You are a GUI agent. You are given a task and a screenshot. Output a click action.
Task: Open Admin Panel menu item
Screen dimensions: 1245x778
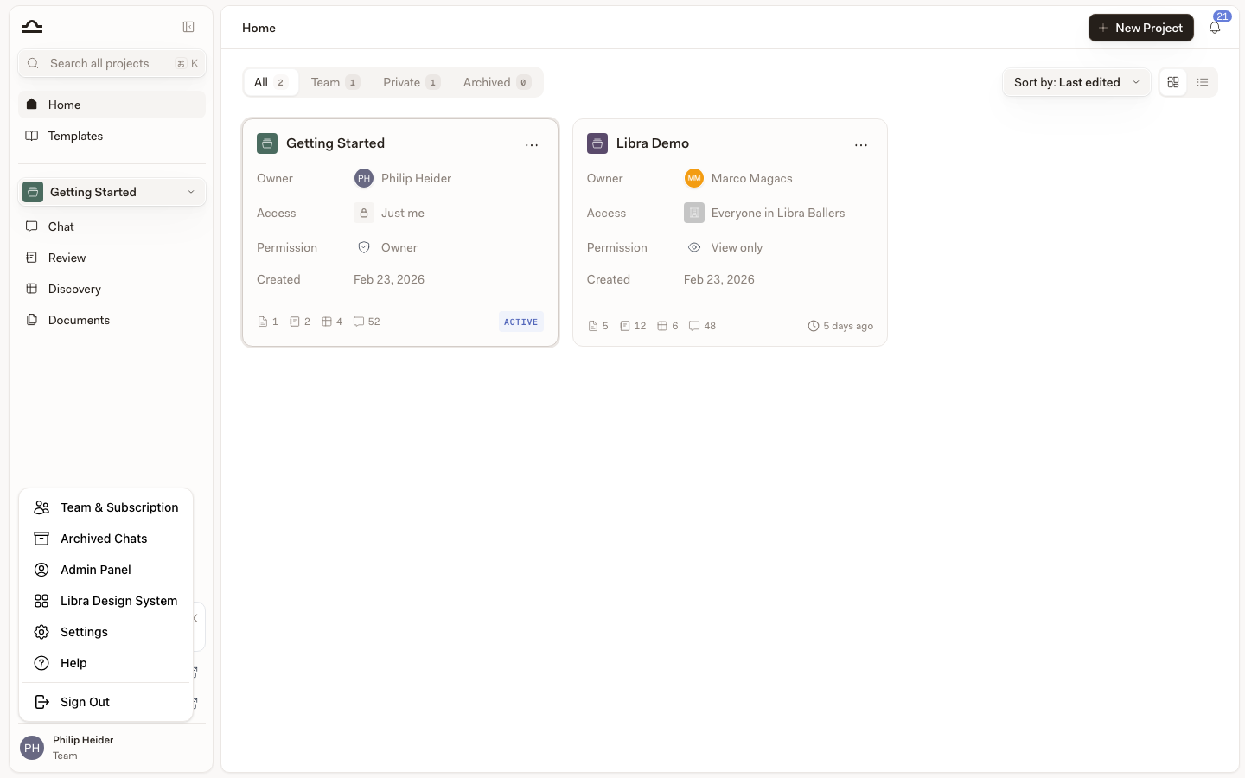tap(105, 570)
